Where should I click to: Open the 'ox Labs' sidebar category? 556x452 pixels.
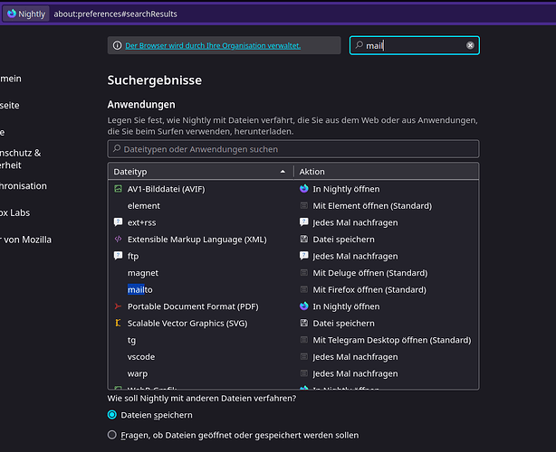click(14, 212)
